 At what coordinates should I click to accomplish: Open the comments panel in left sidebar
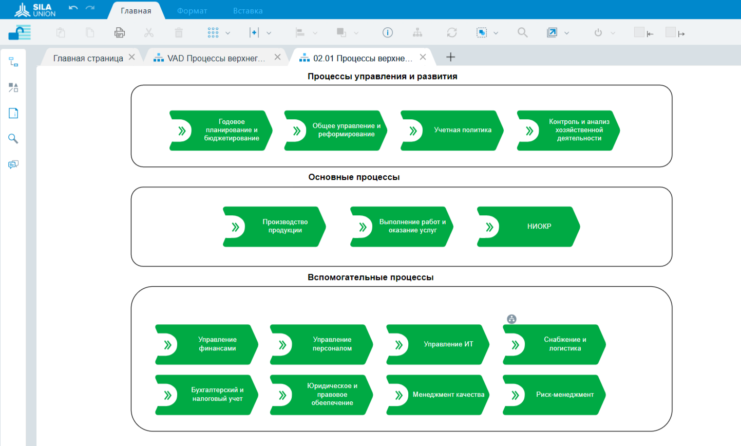13,164
